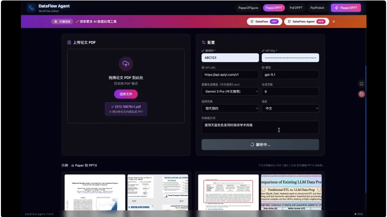
Task: Click the API URL input field
Action: [230, 75]
